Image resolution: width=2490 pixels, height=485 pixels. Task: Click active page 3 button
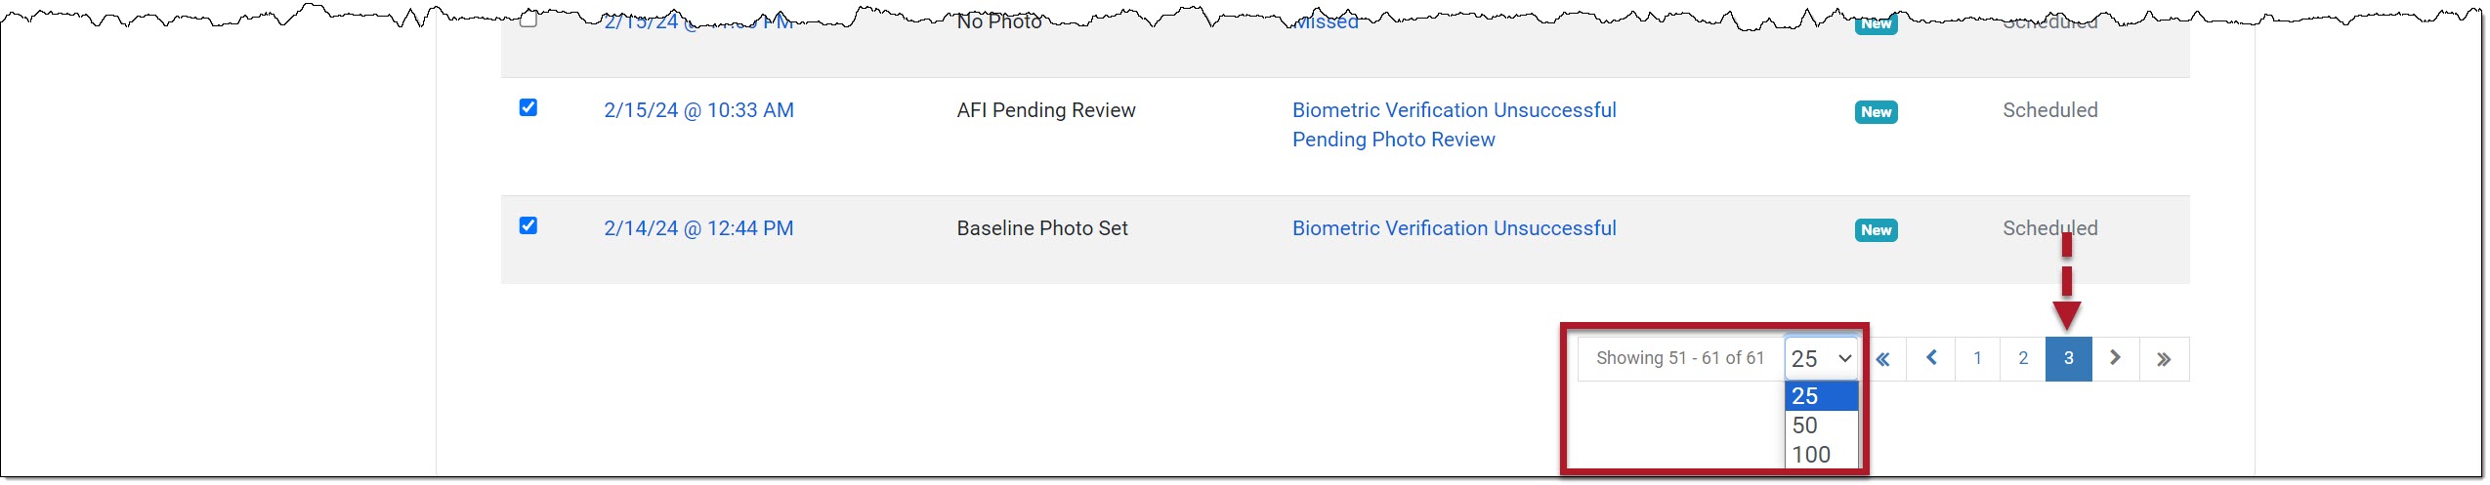tap(2068, 358)
